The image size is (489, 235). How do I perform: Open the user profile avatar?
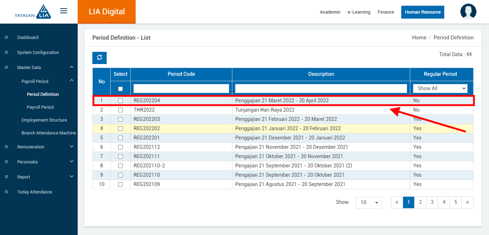pos(468,12)
